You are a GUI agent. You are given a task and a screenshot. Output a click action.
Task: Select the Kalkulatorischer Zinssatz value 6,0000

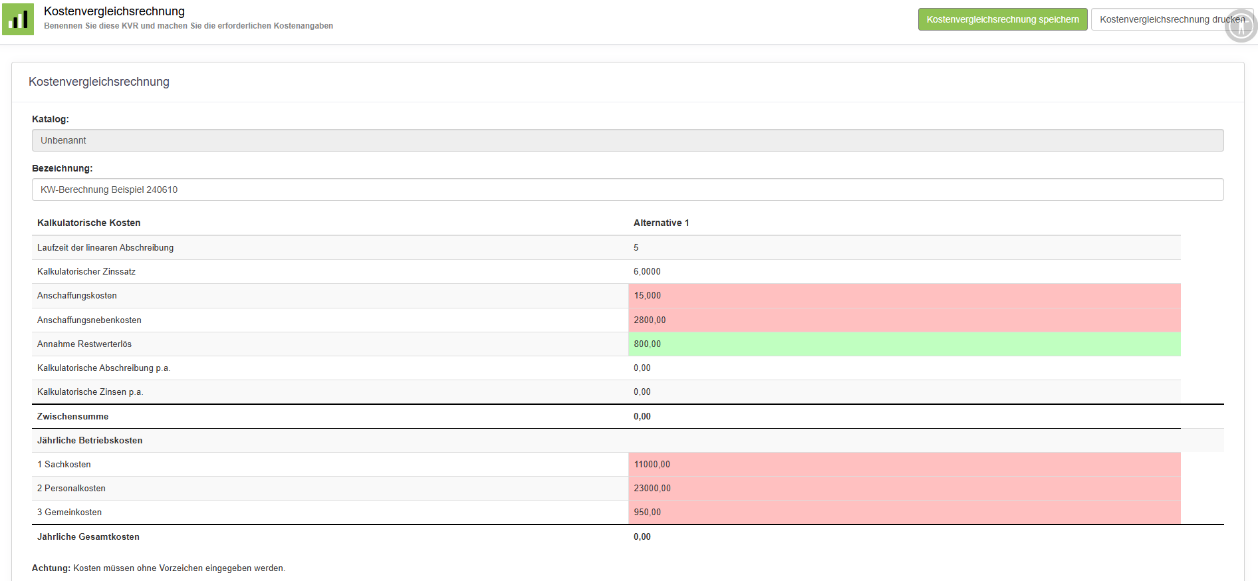[647, 271]
